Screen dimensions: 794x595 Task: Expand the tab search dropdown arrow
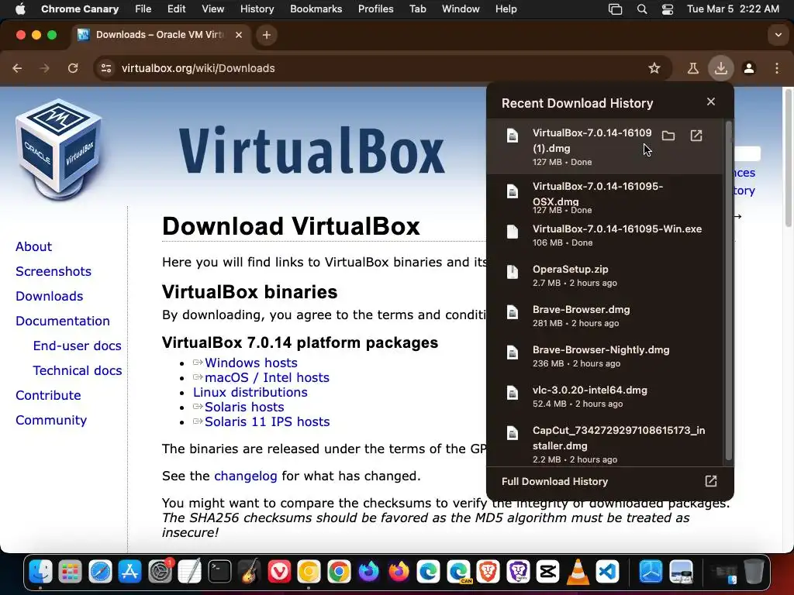click(778, 35)
